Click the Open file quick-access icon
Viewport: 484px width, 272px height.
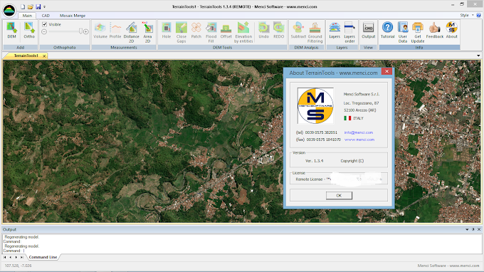click(x=30, y=6)
